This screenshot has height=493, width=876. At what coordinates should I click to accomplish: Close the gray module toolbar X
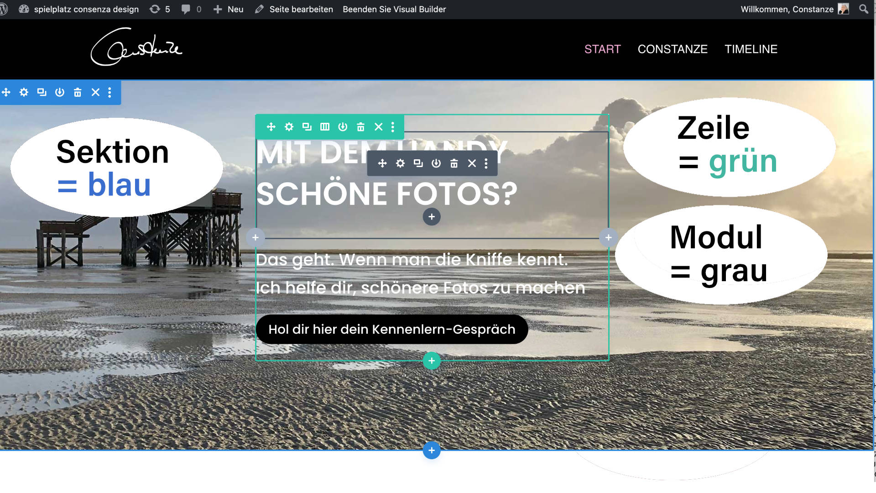click(x=472, y=163)
